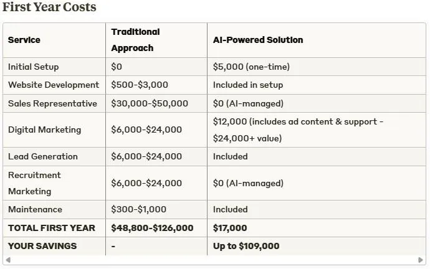Click the right scroll arrow below the table
Viewport: 430px width, 269px height.
(421, 260)
